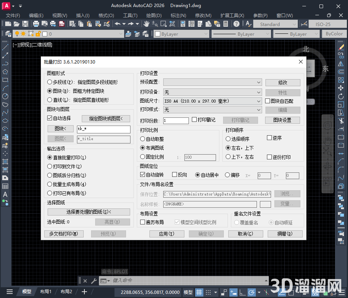Click the Redo arrow icon
Image resolution: width=348 pixels, height=298 pixels.
click(131, 24)
